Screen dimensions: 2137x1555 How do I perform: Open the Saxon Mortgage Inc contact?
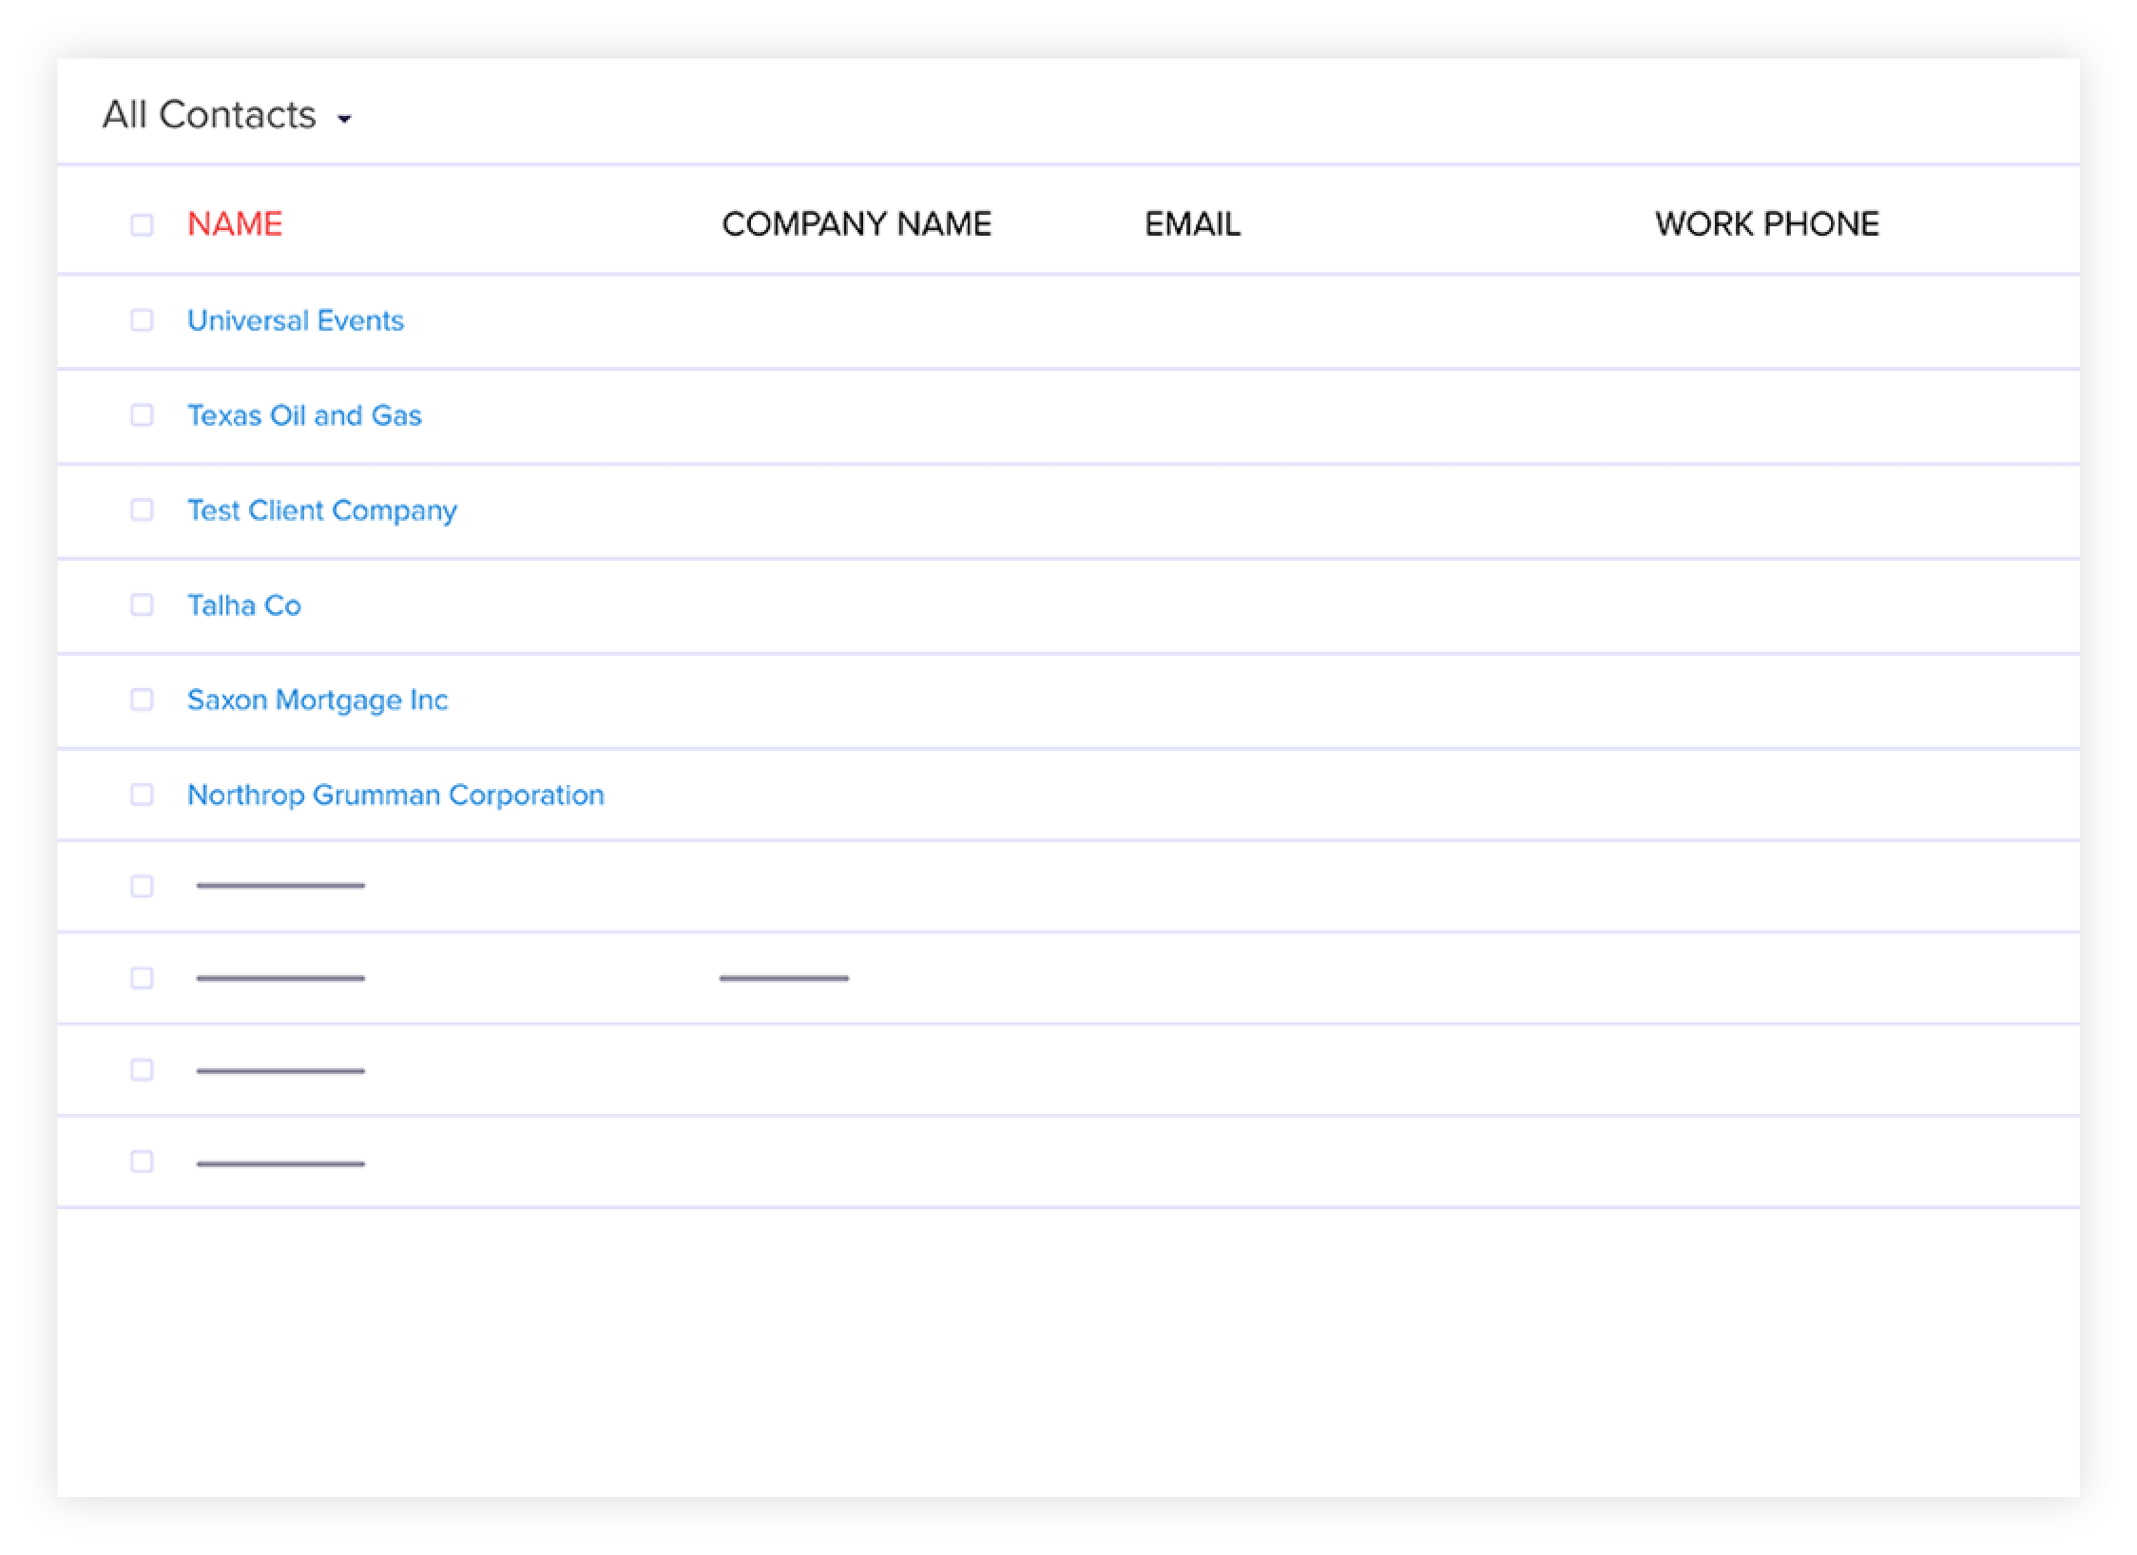[317, 701]
